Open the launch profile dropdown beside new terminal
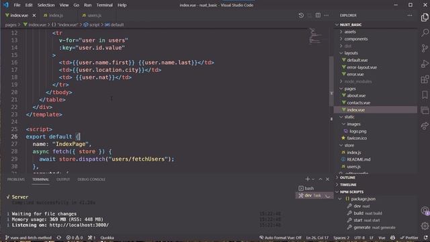This screenshot has width=430, height=242. click(313, 179)
